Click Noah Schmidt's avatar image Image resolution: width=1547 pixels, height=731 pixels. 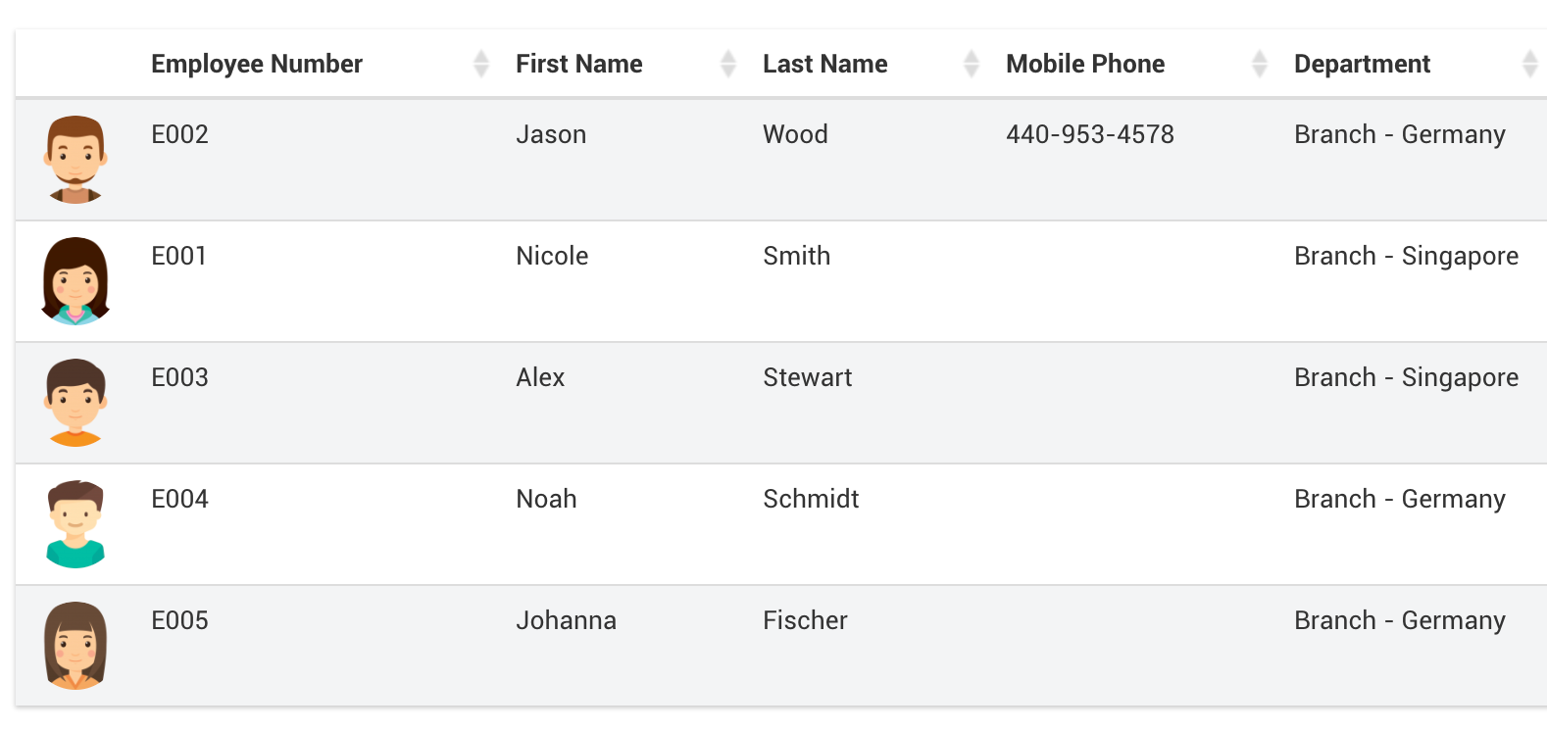tap(75, 524)
